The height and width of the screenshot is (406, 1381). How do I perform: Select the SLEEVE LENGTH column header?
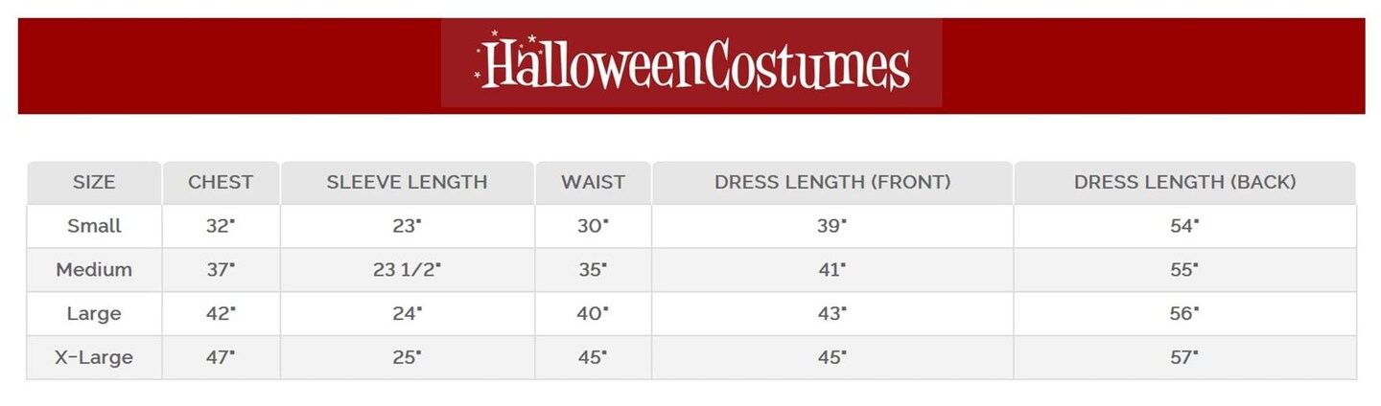click(x=407, y=182)
